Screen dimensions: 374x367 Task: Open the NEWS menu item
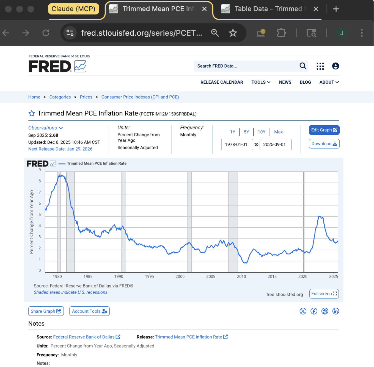coord(285,82)
